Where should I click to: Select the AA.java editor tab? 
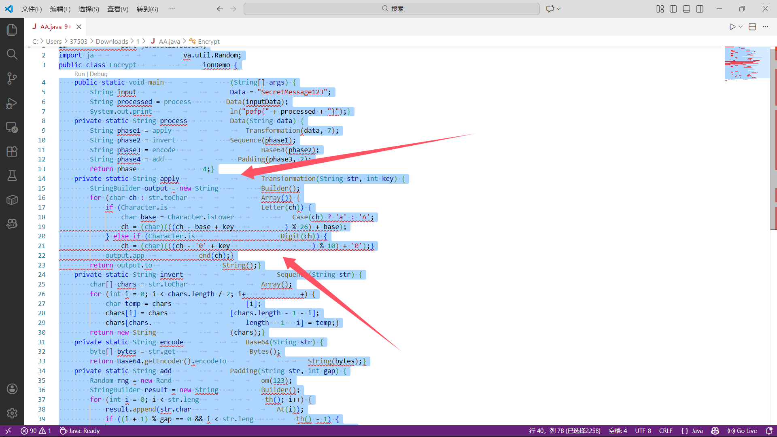click(x=51, y=27)
